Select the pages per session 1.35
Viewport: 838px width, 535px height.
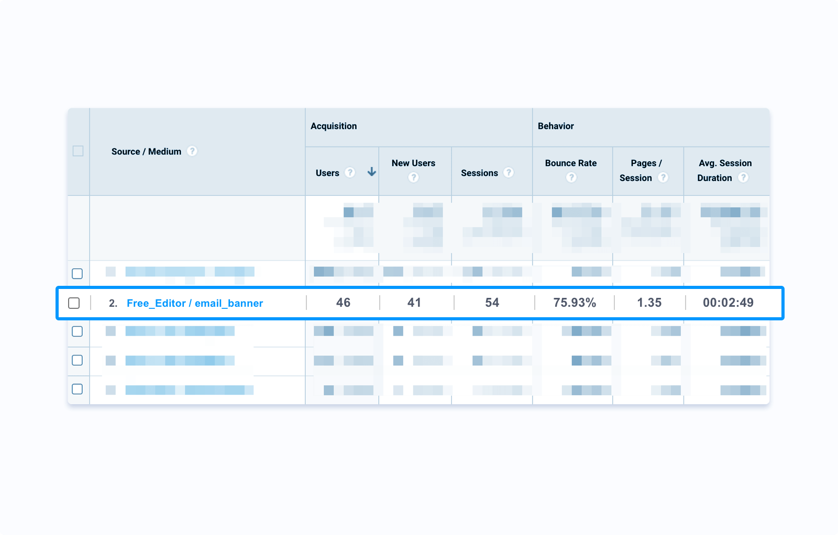(649, 303)
